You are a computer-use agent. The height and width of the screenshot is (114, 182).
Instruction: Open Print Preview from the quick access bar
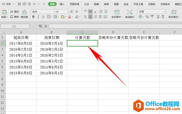(29, 4)
